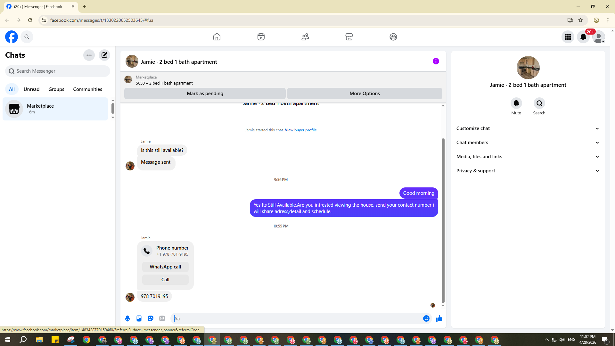This screenshot has width=615, height=346.
Task: Open the emoji picker in message box
Action: 426,318
